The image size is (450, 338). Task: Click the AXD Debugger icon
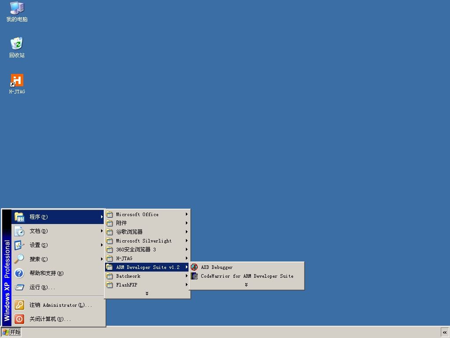[194, 267]
